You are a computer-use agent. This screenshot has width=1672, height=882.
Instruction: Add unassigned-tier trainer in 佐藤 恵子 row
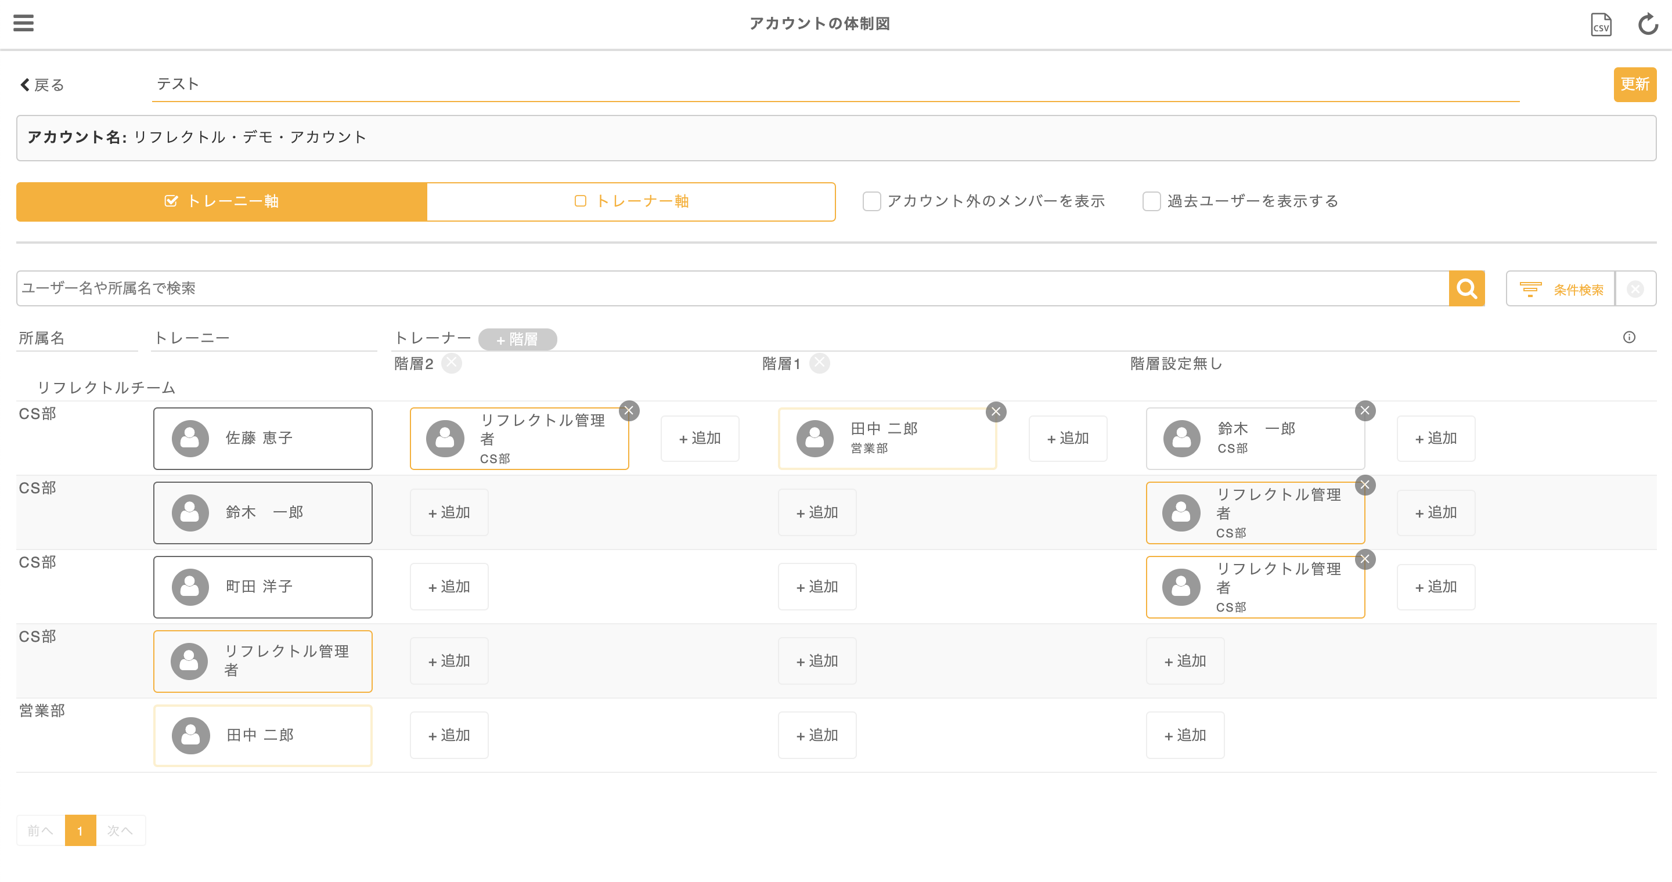point(1436,439)
